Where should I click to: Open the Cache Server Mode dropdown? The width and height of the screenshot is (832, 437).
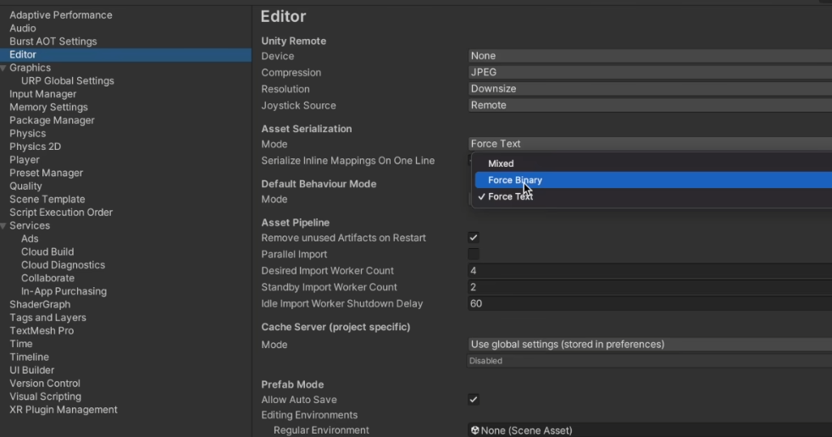[x=650, y=344]
